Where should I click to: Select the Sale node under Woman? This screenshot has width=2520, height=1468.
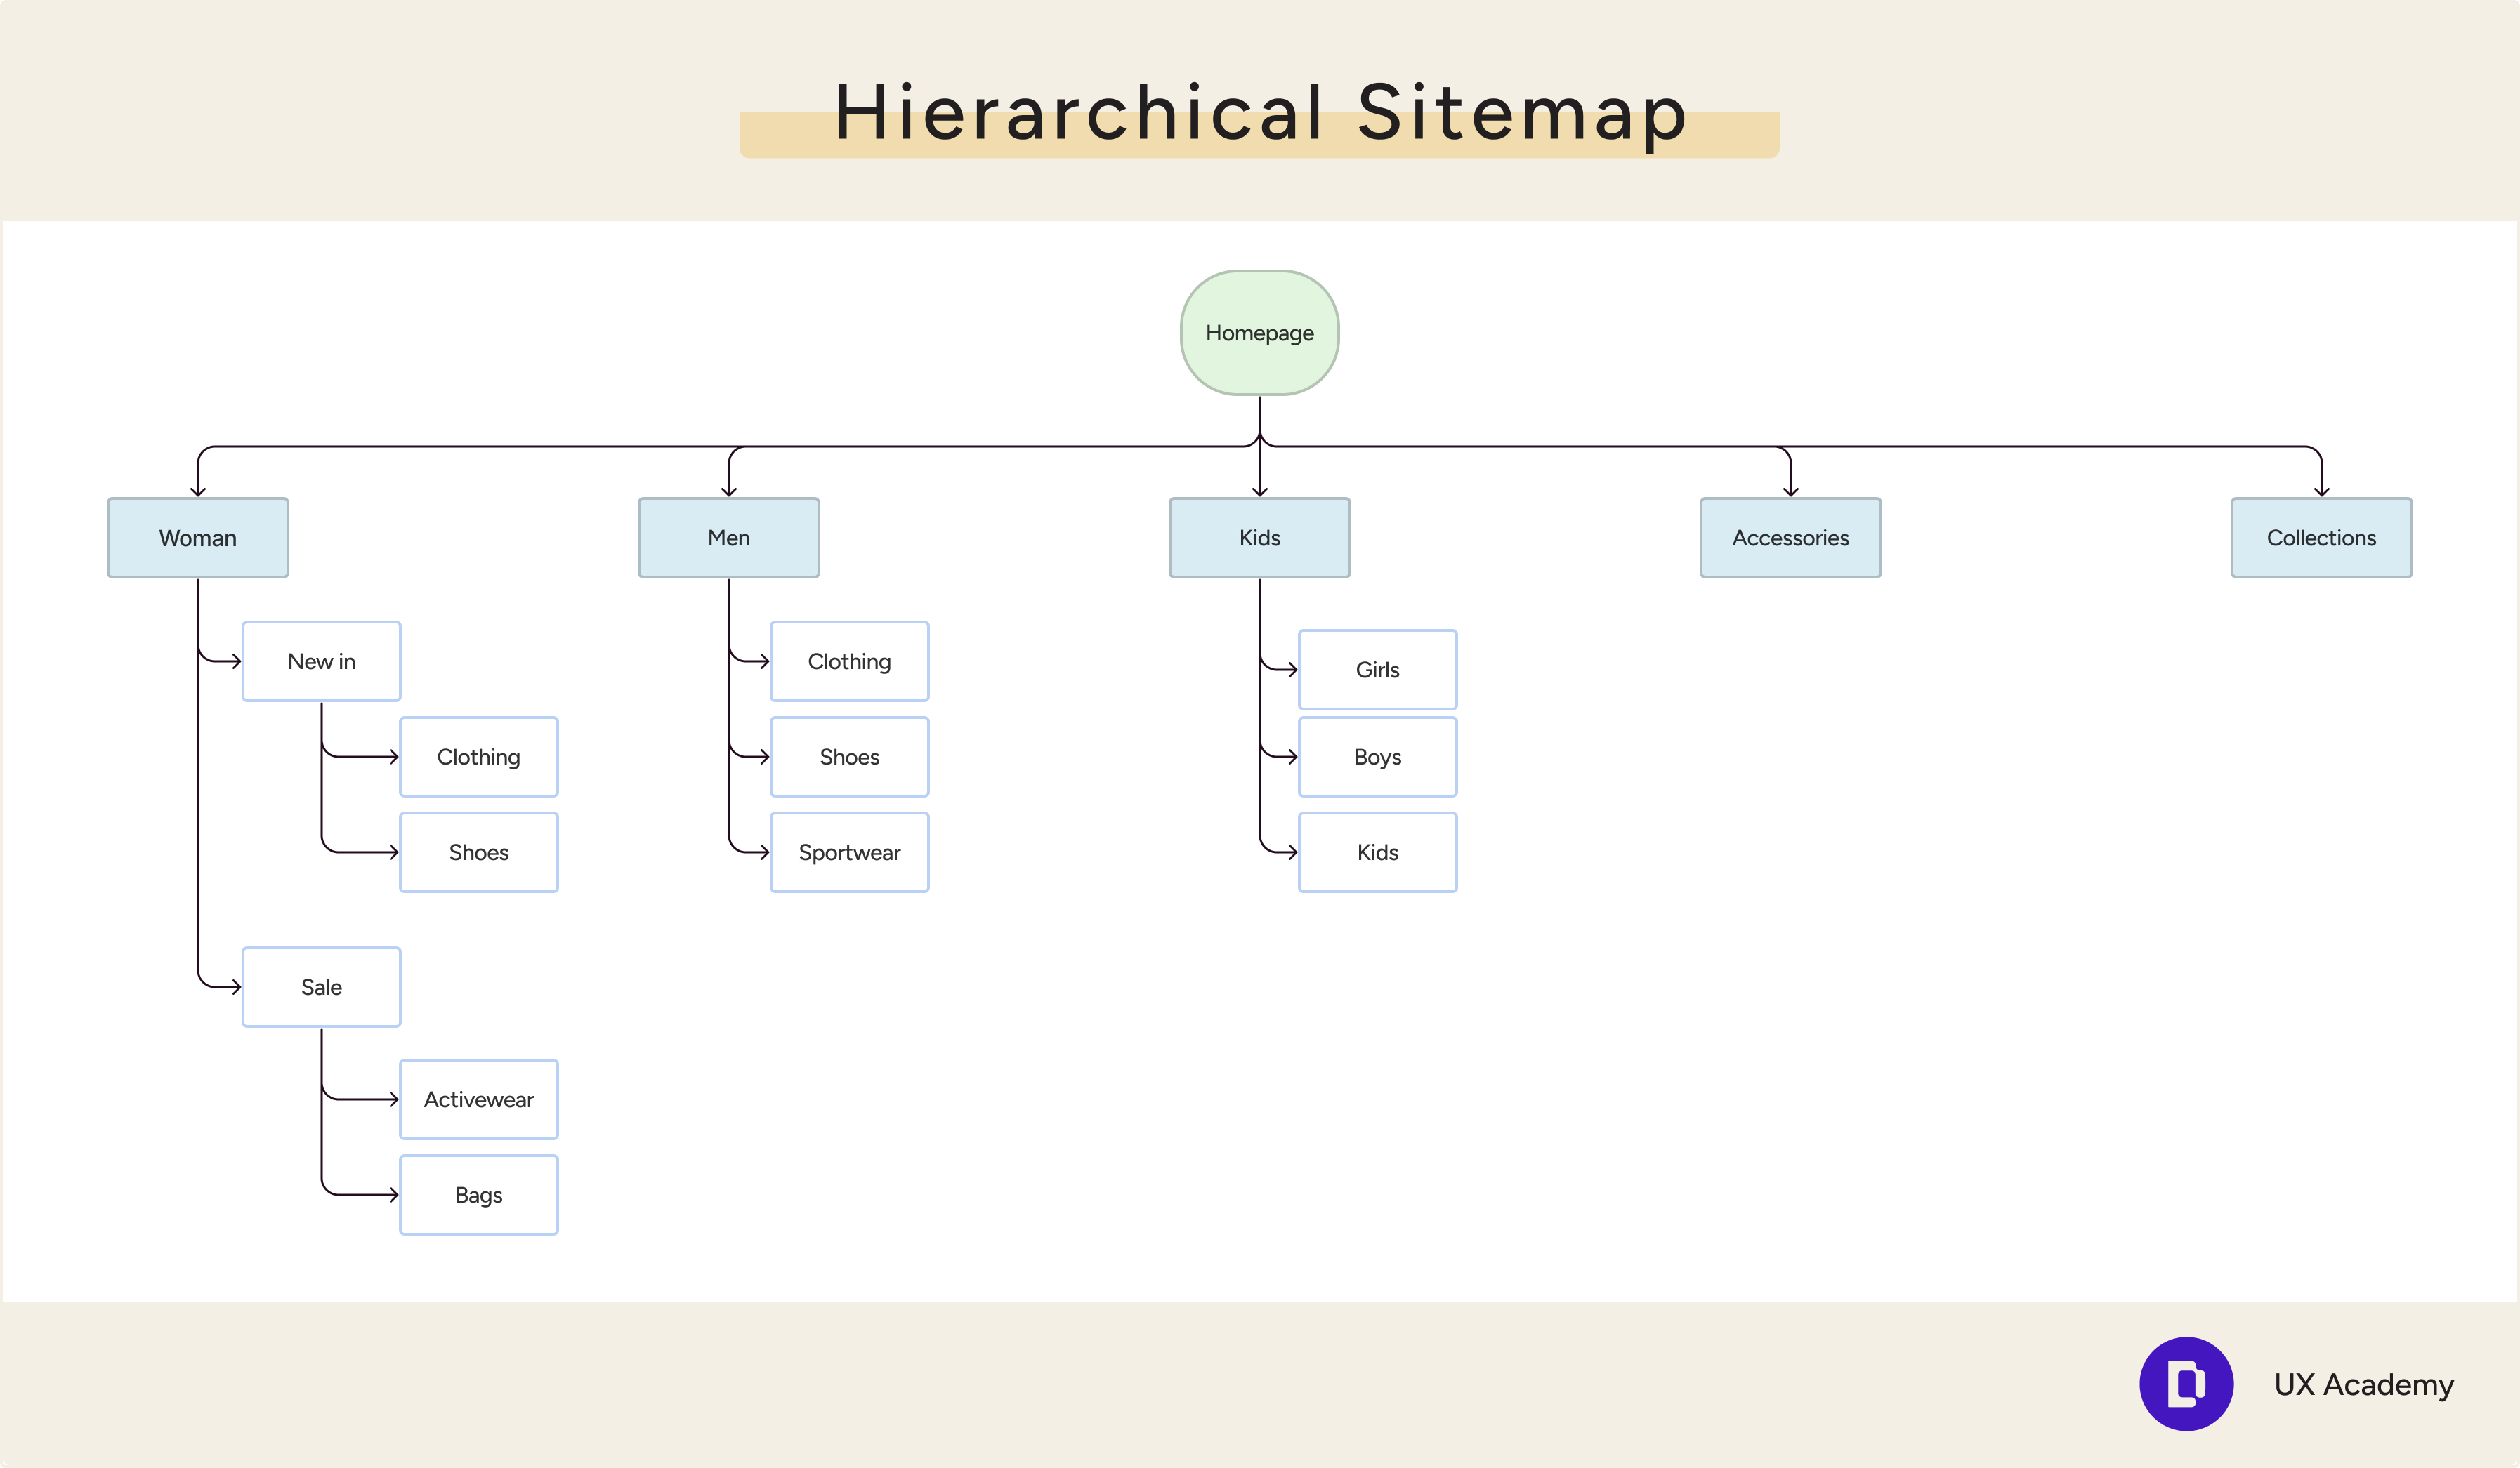(x=321, y=986)
